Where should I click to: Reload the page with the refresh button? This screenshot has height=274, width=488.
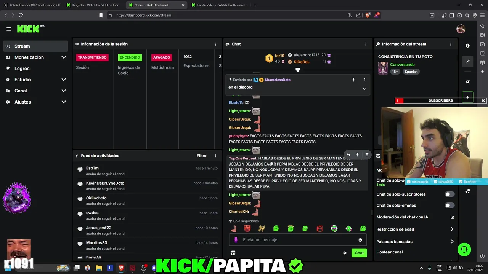[x=21, y=15]
